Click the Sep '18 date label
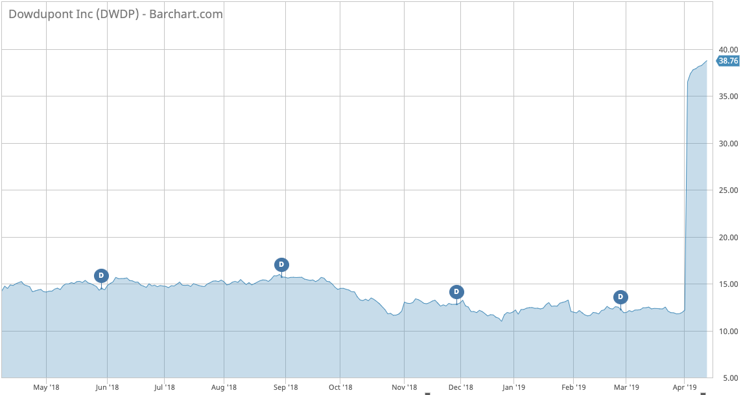 [x=286, y=387]
